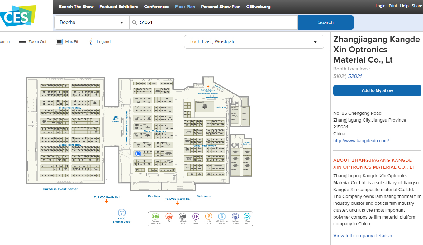Select the Floor Plan tab
The image size is (423, 245).
(x=185, y=7)
